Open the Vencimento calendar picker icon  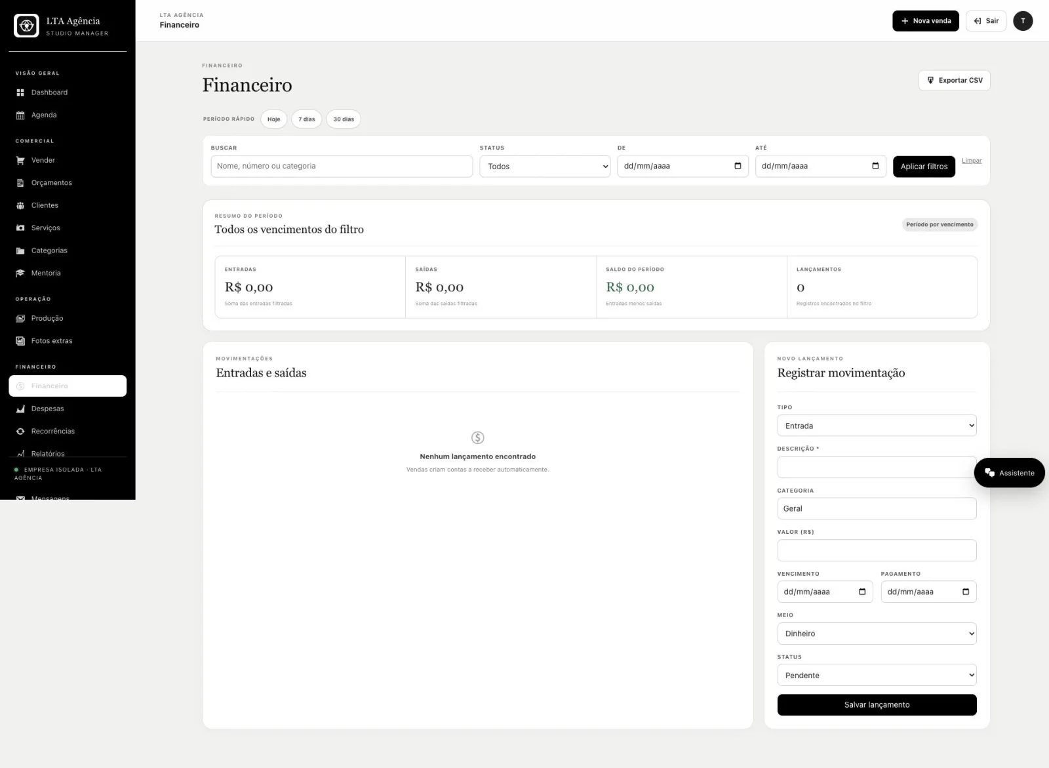coord(862,592)
